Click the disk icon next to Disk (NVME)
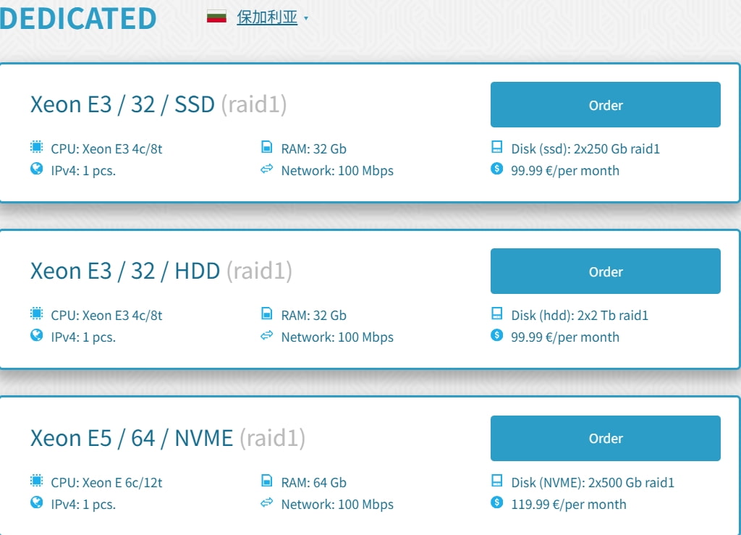The width and height of the screenshot is (741, 535). tap(496, 481)
